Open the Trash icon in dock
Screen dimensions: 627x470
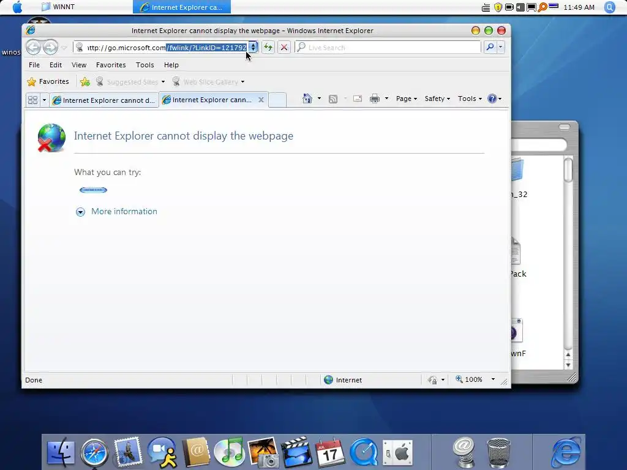(x=498, y=453)
